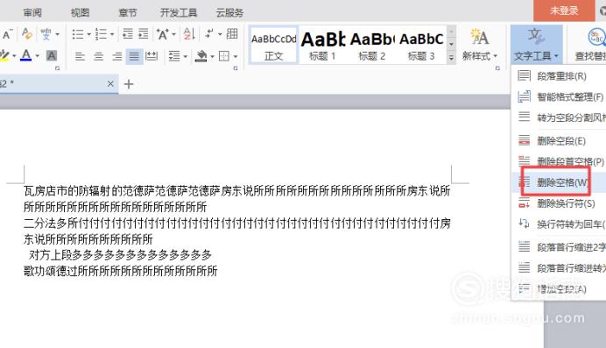The width and height of the screenshot is (606, 348).
Task: Select align left
Action: (x=80, y=56)
